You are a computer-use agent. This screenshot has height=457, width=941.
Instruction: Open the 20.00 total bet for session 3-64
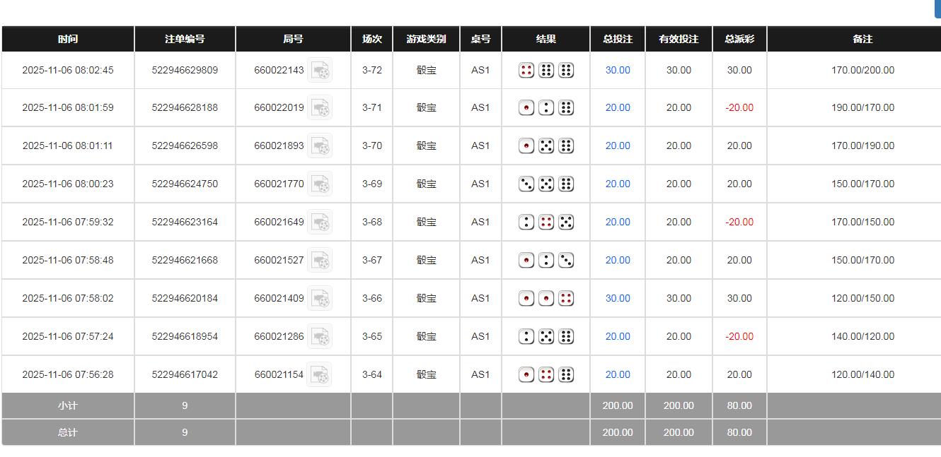(x=618, y=375)
